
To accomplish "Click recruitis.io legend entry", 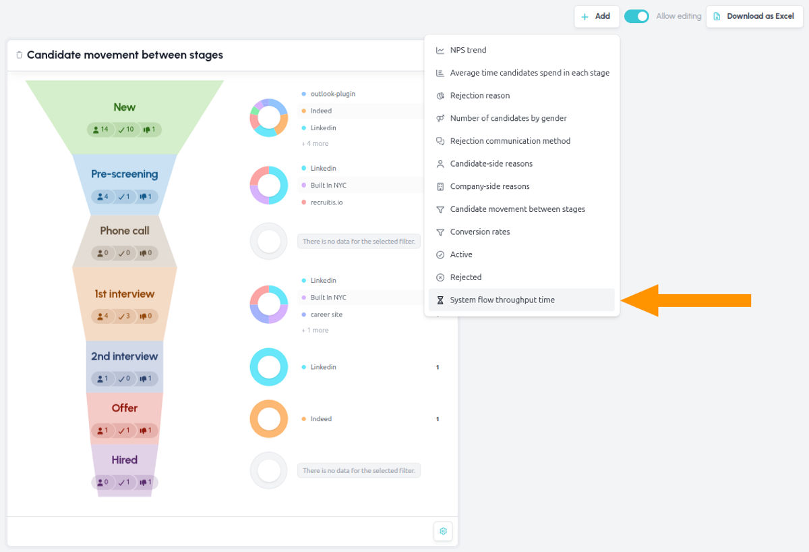I will tap(322, 202).
